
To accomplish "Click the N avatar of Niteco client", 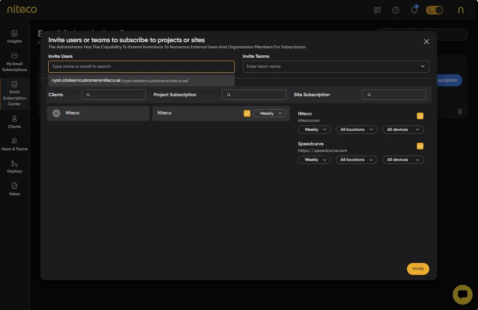I will tap(56, 113).
